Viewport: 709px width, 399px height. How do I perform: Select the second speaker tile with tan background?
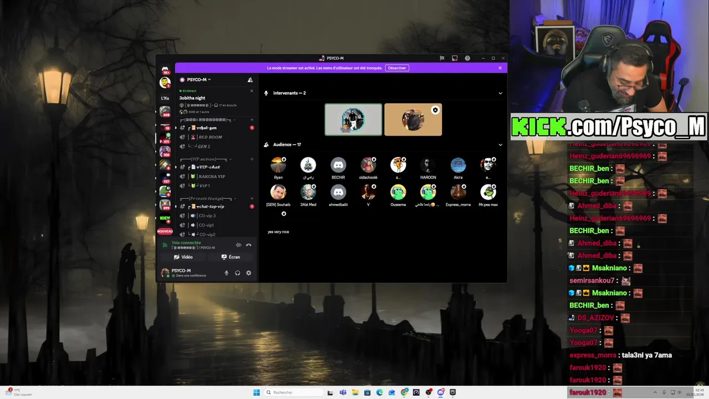[413, 120]
